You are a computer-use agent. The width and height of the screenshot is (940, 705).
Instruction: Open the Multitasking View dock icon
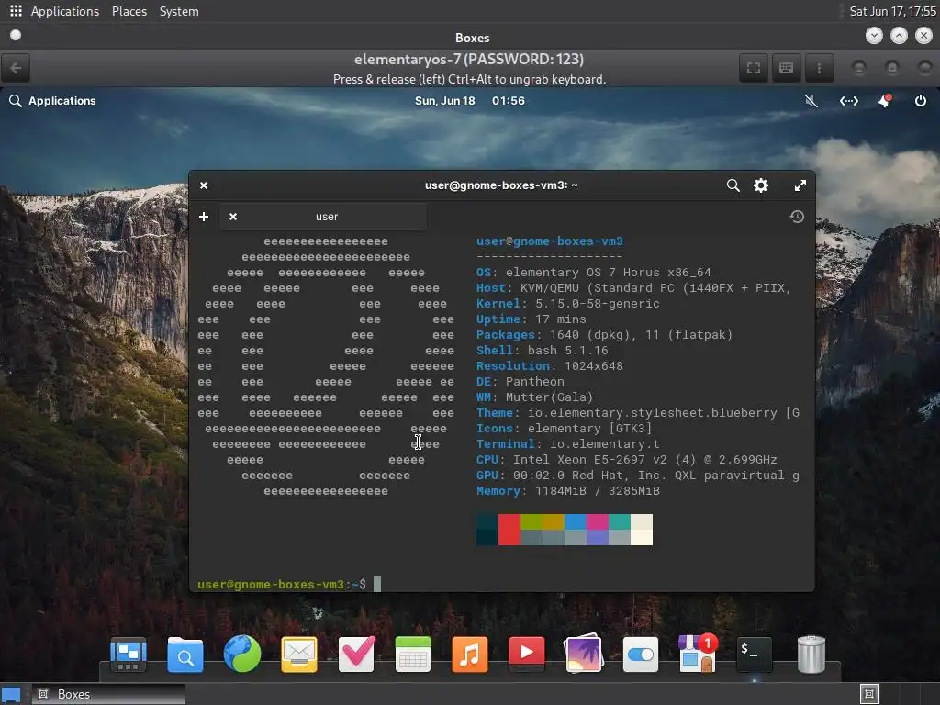pos(129,654)
